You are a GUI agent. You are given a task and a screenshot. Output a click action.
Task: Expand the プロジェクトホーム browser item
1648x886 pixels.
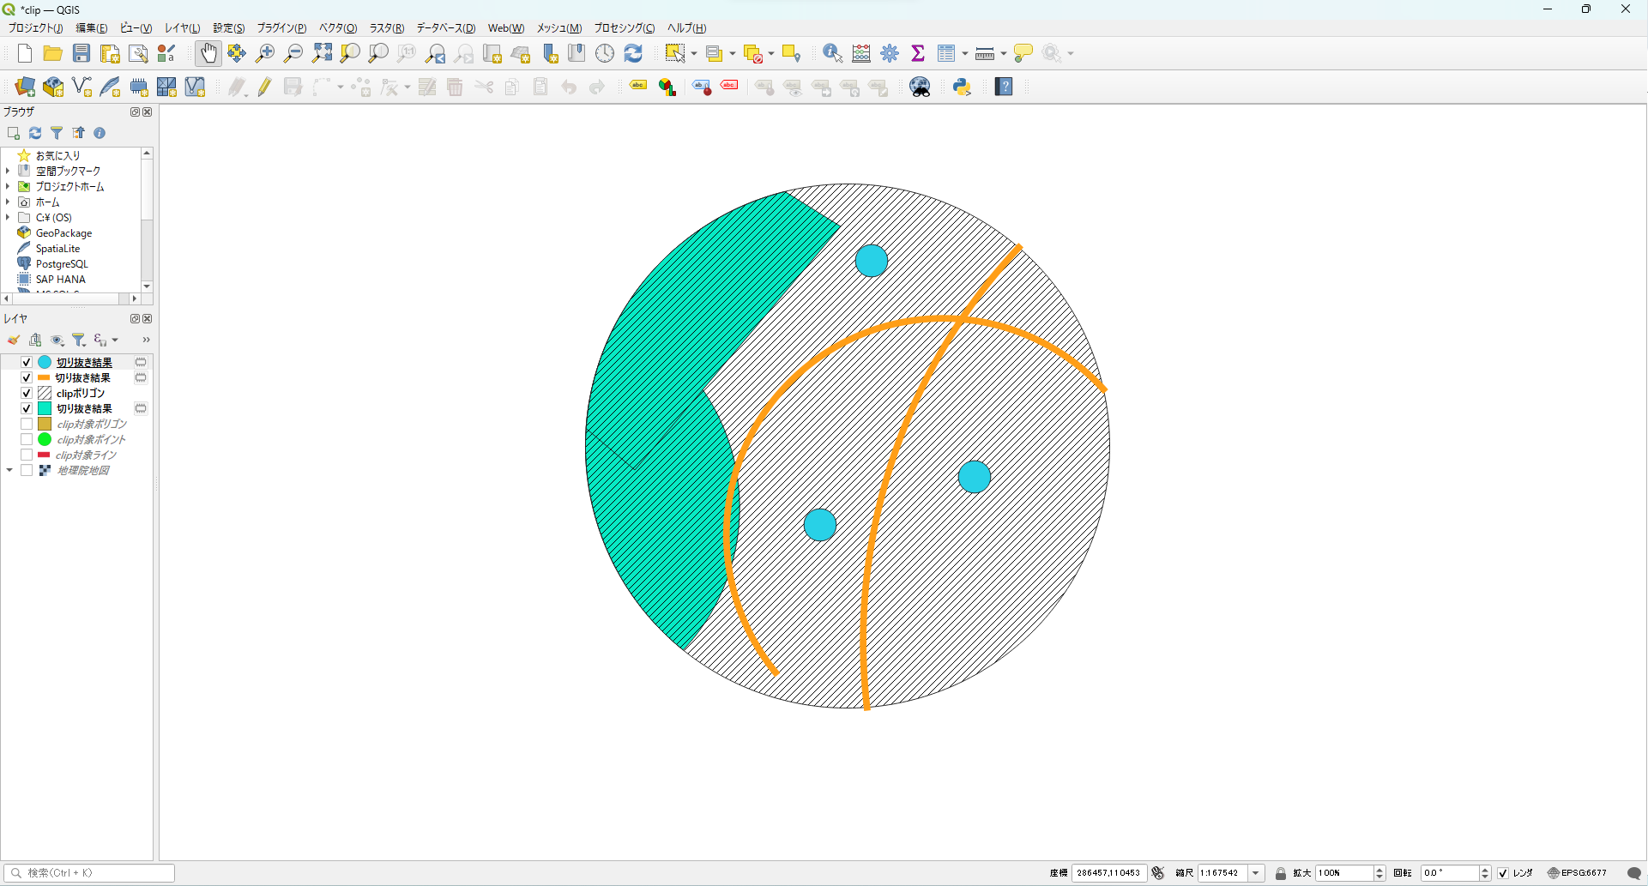tap(8, 186)
